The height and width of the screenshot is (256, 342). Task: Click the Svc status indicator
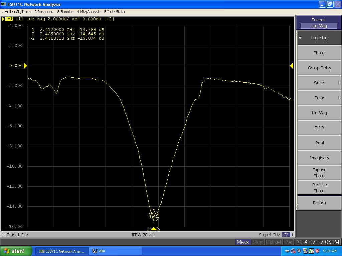point(288,242)
